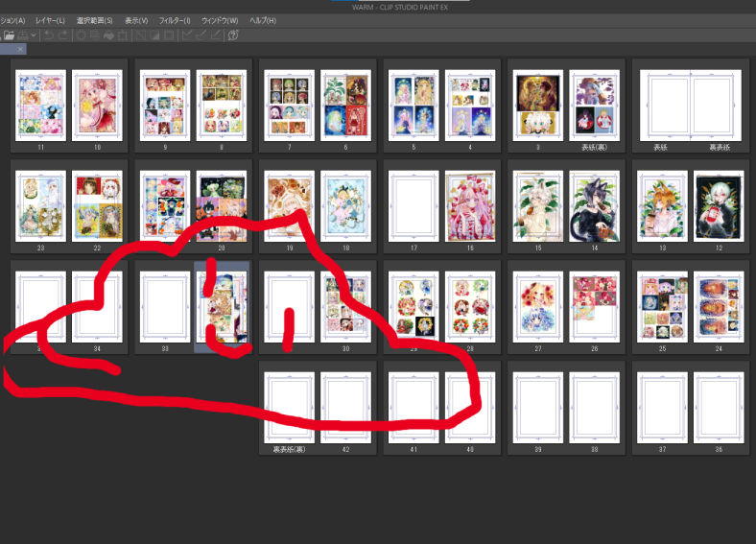
Task: Select page 6 thumbnail
Action: tap(345, 106)
